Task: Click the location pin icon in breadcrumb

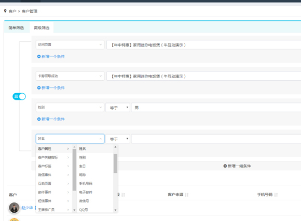Action: coord(5,11)
